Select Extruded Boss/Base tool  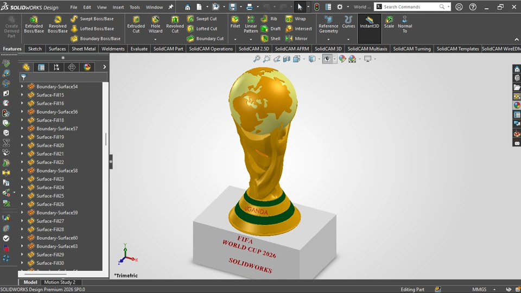coord(34,24)
